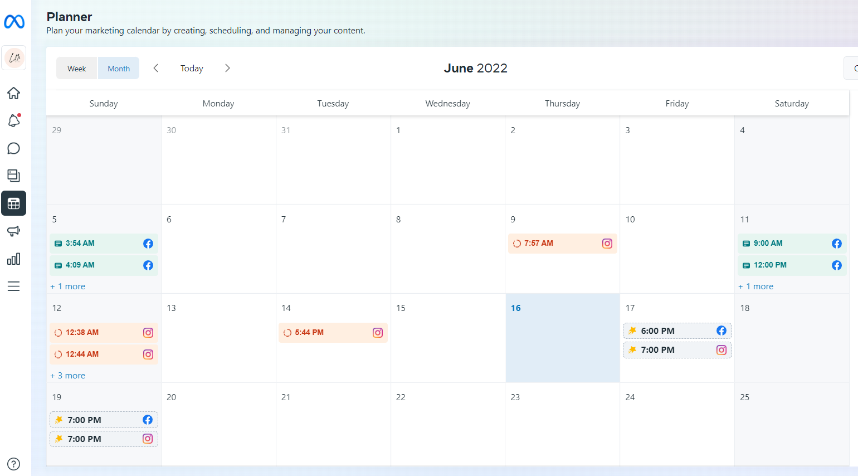
Task: Switch to Month view
Action: 119,68
